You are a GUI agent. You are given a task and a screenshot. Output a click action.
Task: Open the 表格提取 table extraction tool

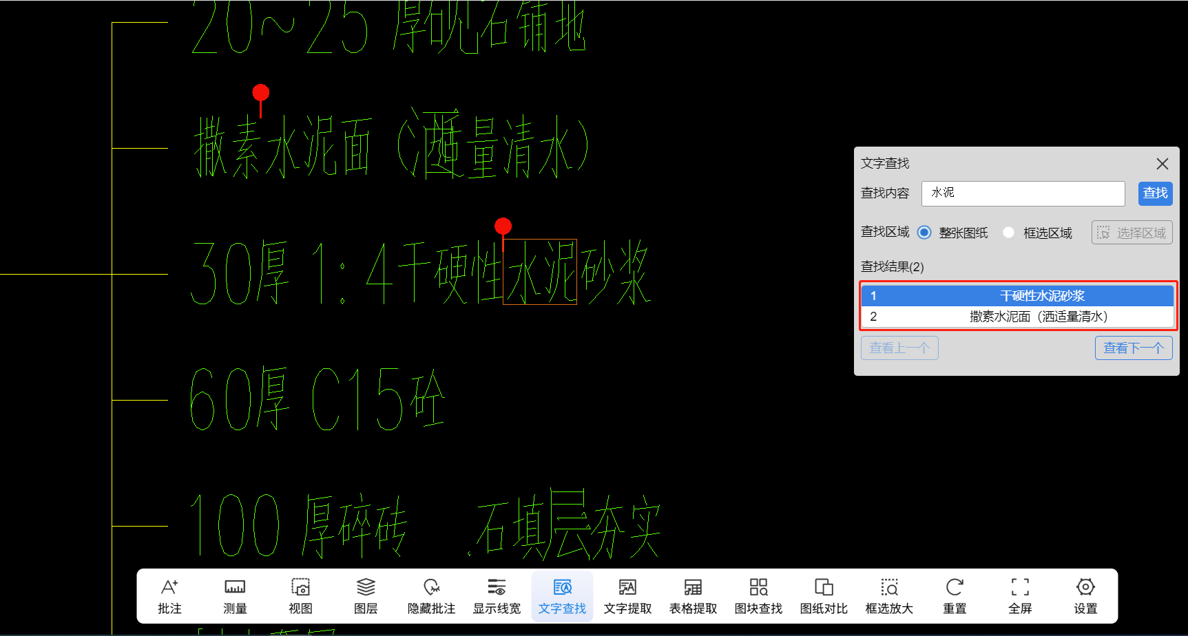(x=693, y=596)
